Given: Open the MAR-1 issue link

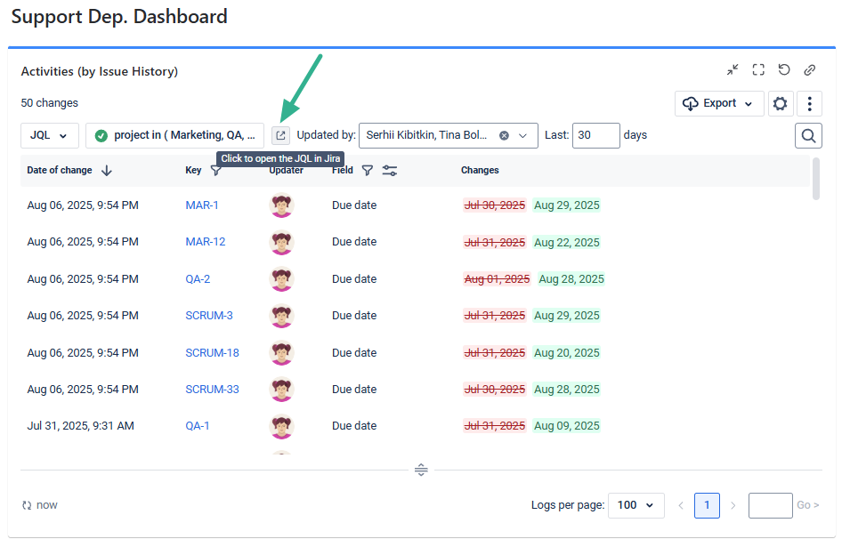Looking at the screenshot, I should point(202,205).
